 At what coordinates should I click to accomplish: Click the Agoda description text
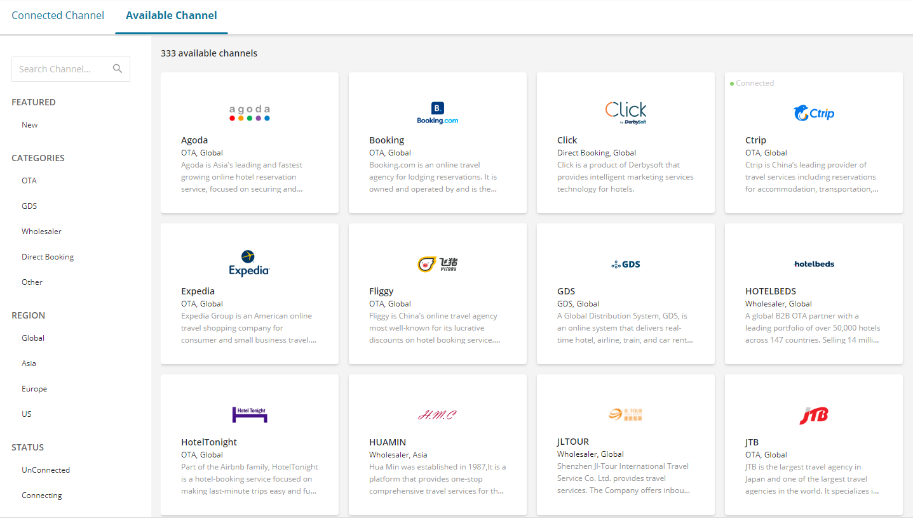point(242,177)
